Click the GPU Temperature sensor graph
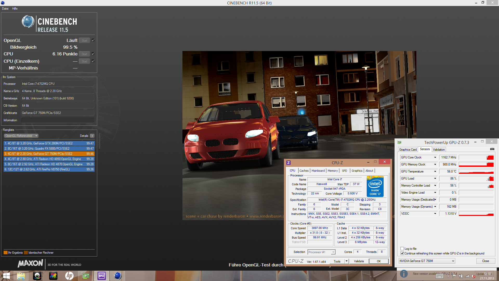This screenshot has height=281, width=499. [476, 171]
